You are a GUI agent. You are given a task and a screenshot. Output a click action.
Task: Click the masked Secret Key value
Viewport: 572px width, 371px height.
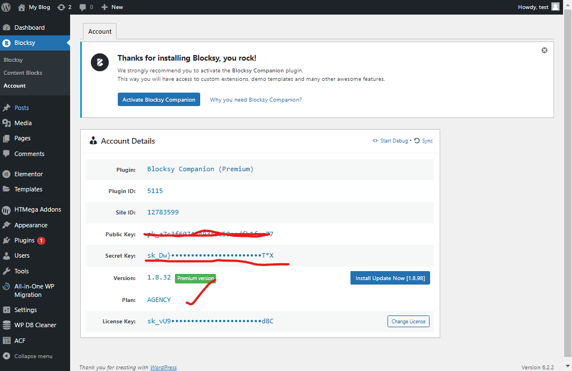210,255
